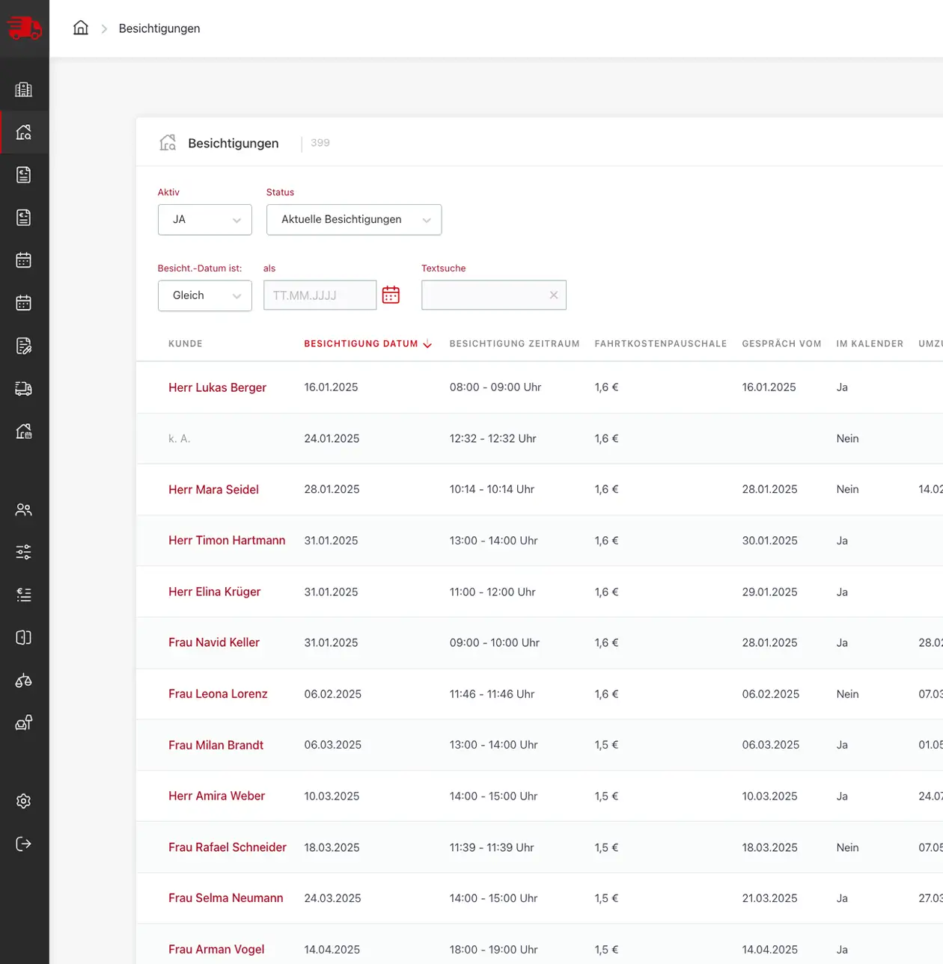Click the TT.MM.JJJJ date input field
Viewport: 943px width, 964px height.
[x=320, y=295]
